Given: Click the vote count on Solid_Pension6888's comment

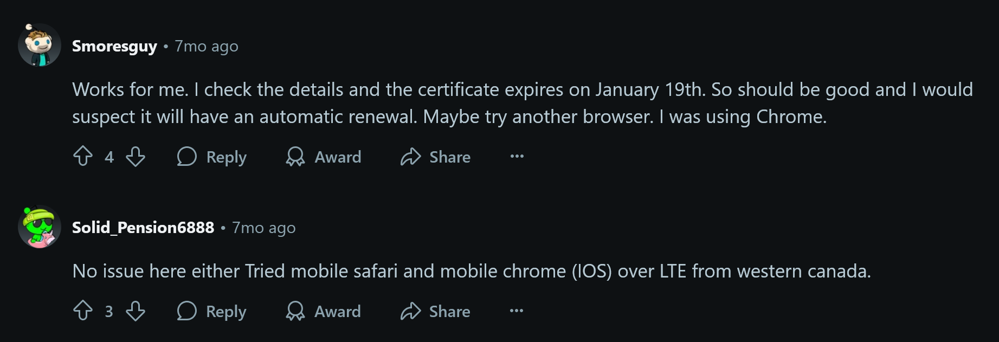Looking at the screenshot, I should pyautogui.click(x=109, y=312).
